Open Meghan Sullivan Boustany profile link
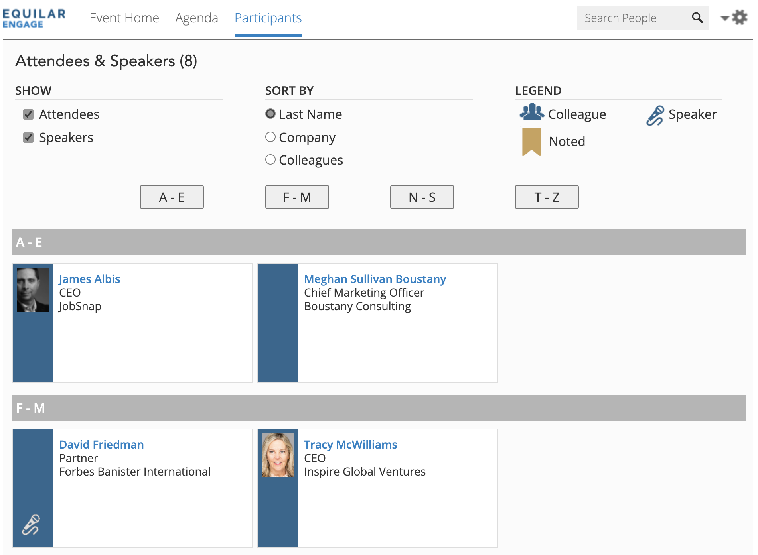This screenshot has height=555, width=758. [375, 279]
